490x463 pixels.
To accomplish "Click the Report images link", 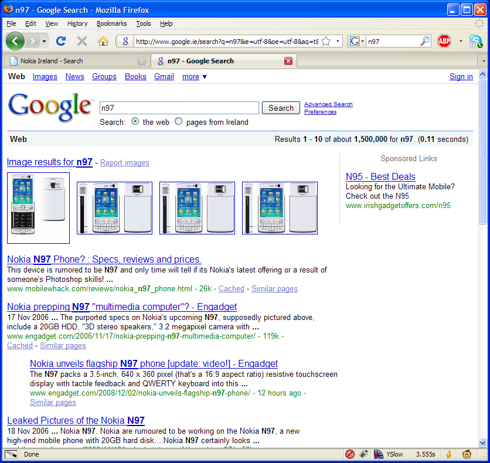I will [x=125, y=163].
